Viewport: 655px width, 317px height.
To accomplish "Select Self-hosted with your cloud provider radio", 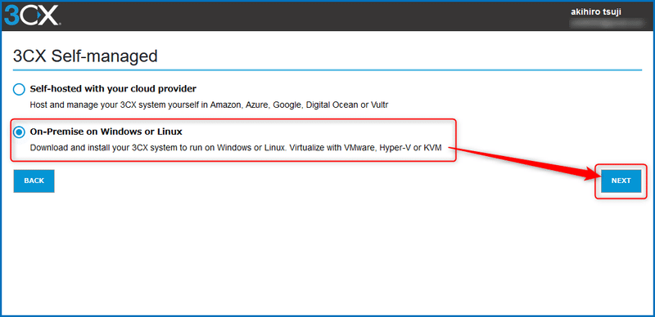I will (x=19, y=89).
